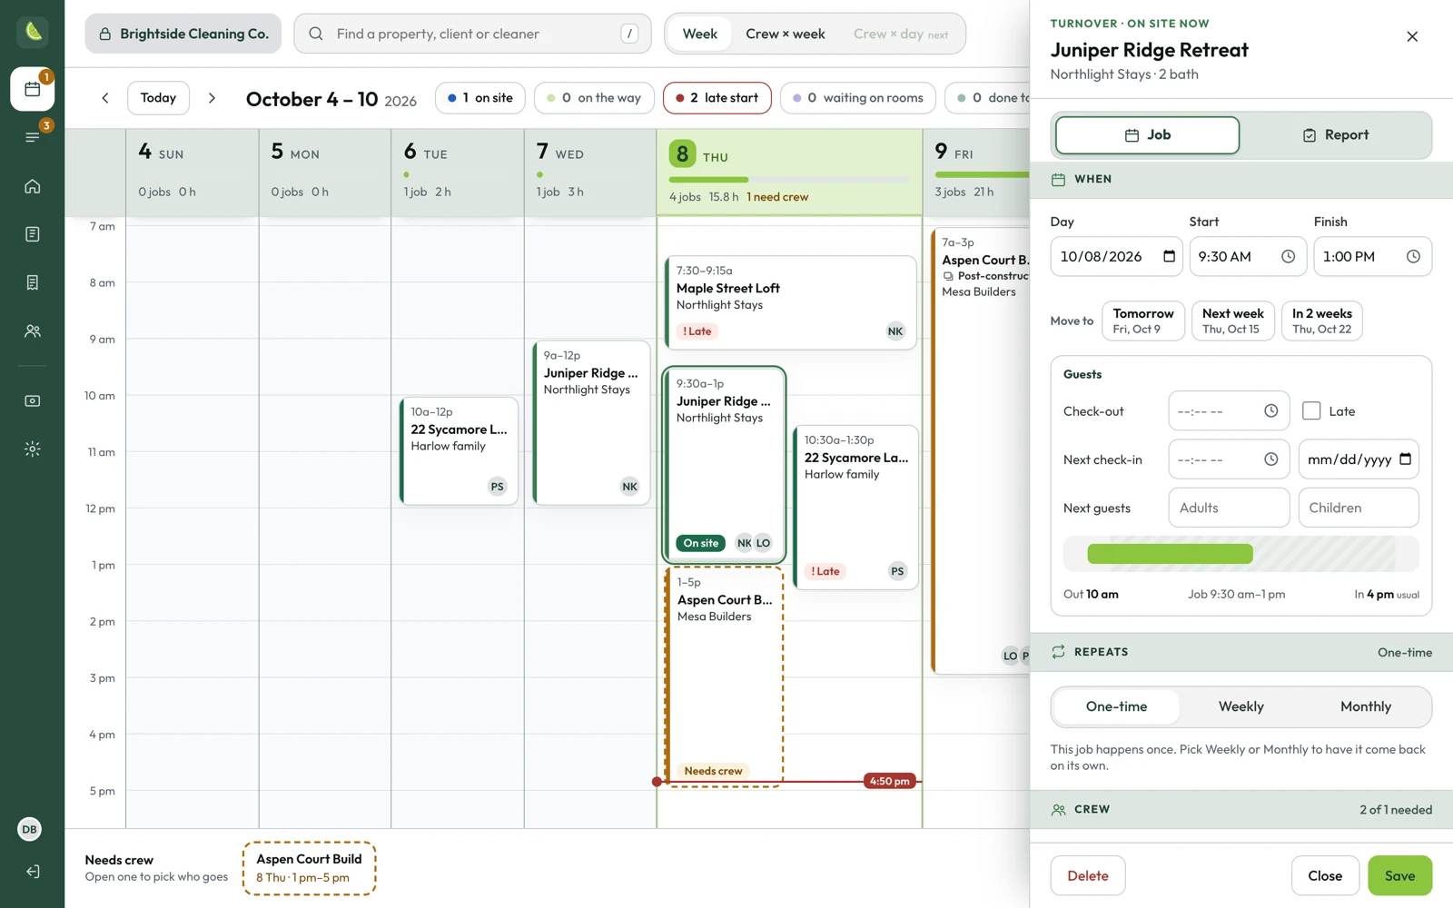Open the team people sidebar icon
Viewport: 1453px width, 908px height.
[33, 331]
